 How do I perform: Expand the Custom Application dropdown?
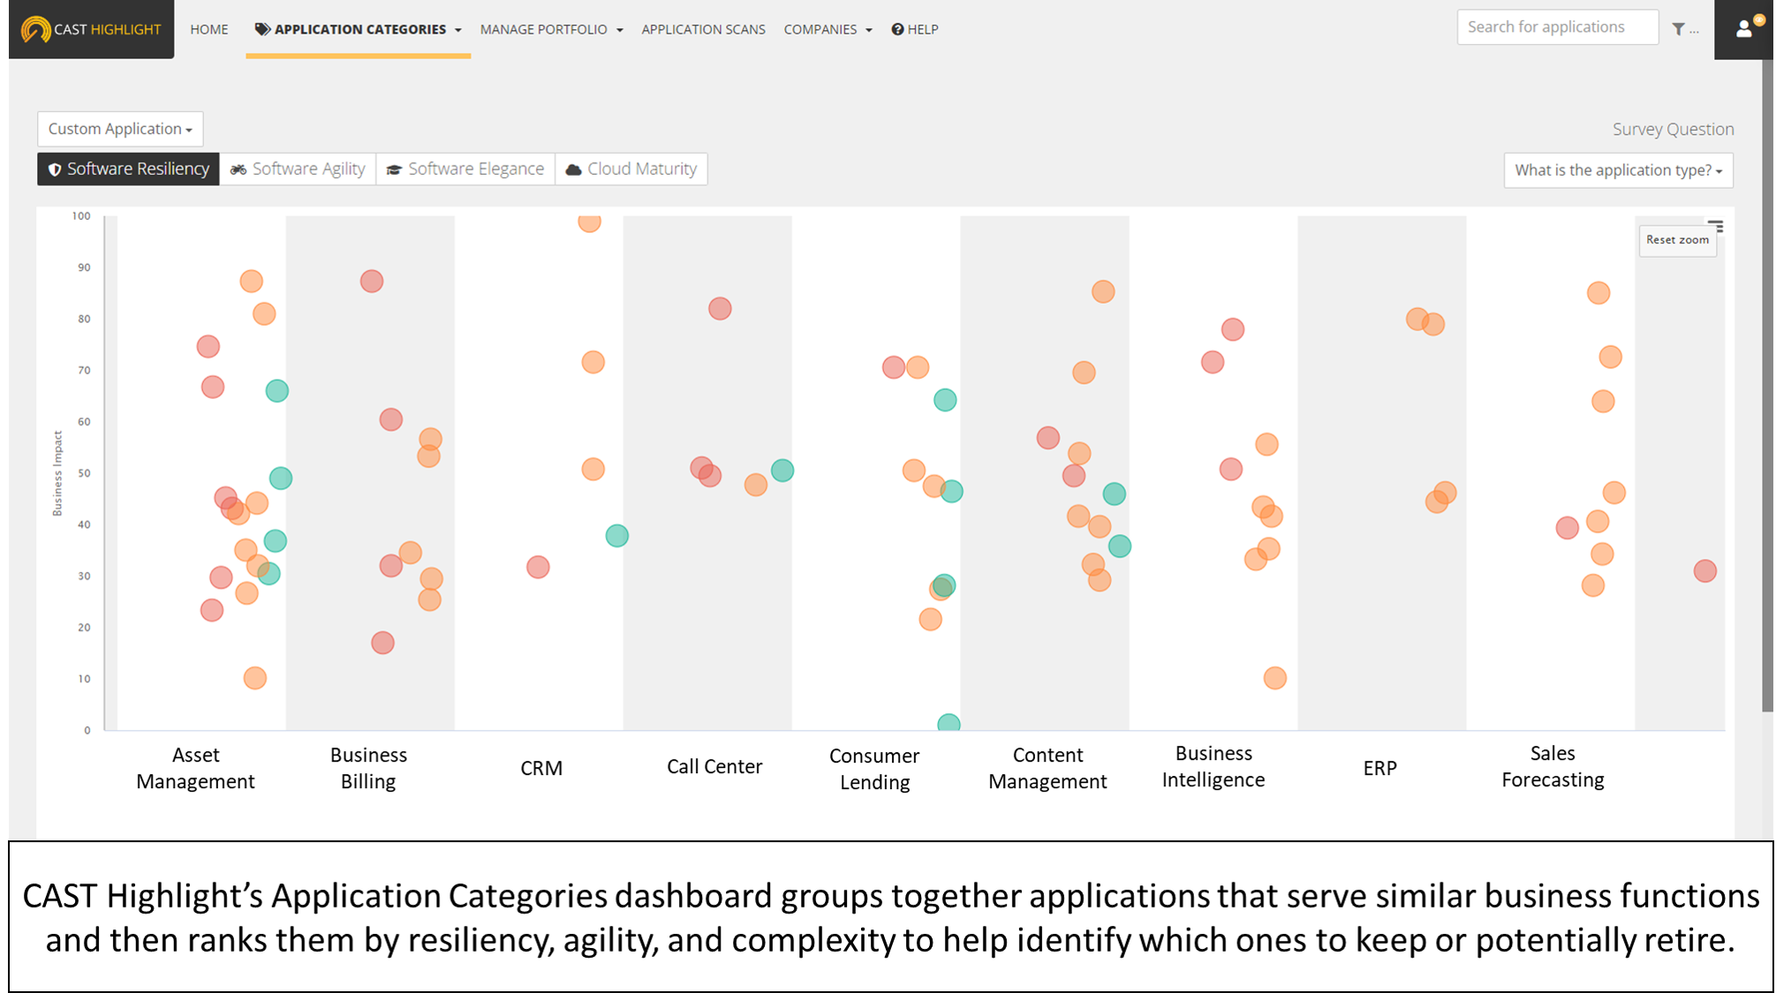click(120, 129)
